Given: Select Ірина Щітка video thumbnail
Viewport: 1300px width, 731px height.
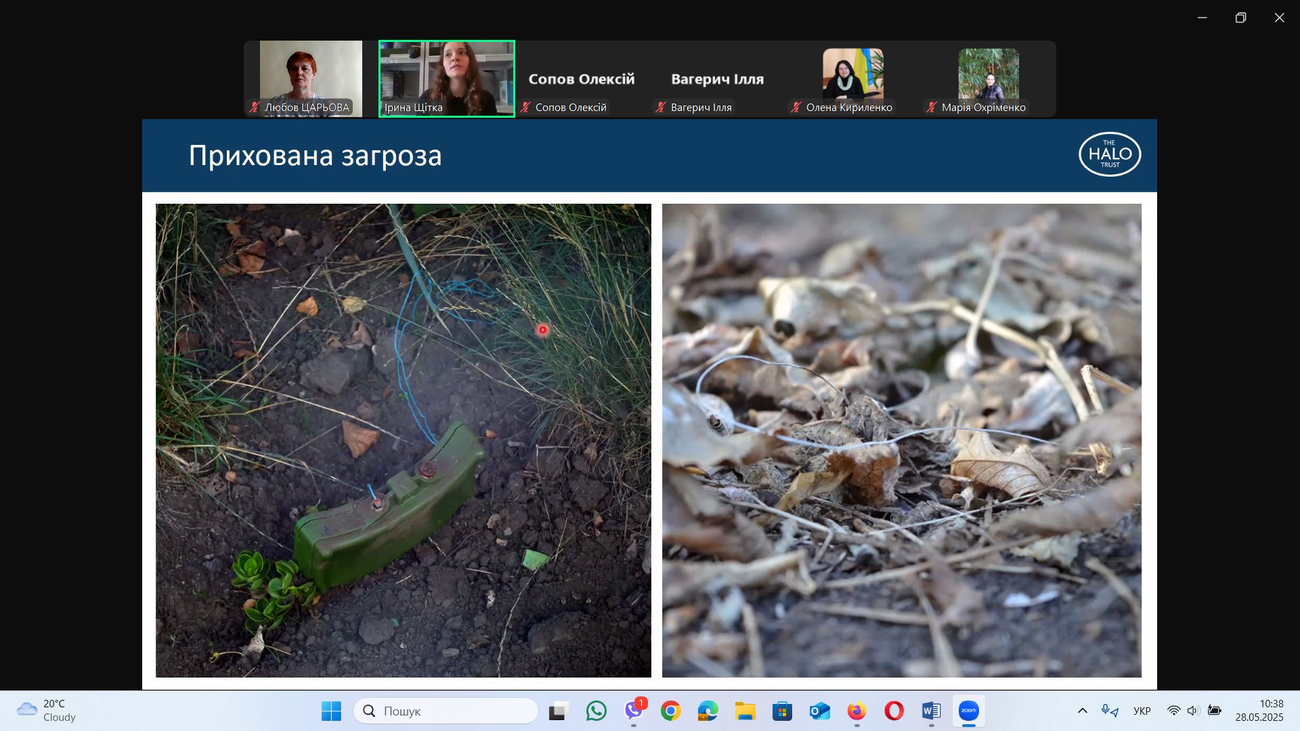Looking at the screenshot, I should click(447, 79).
